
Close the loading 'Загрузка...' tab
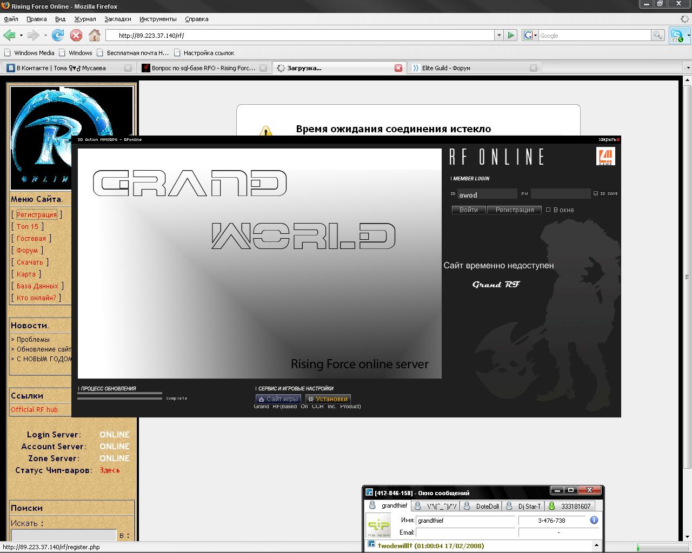[x=398, y=68]
